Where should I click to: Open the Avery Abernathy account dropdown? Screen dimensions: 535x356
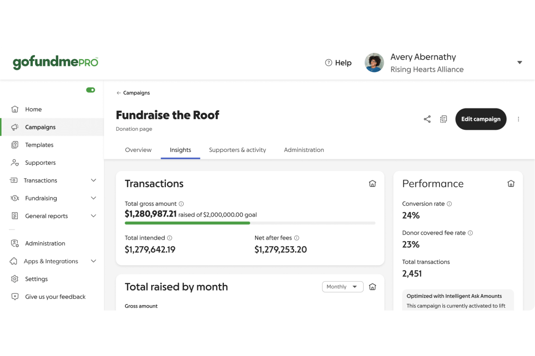click(x=519, y=62)
